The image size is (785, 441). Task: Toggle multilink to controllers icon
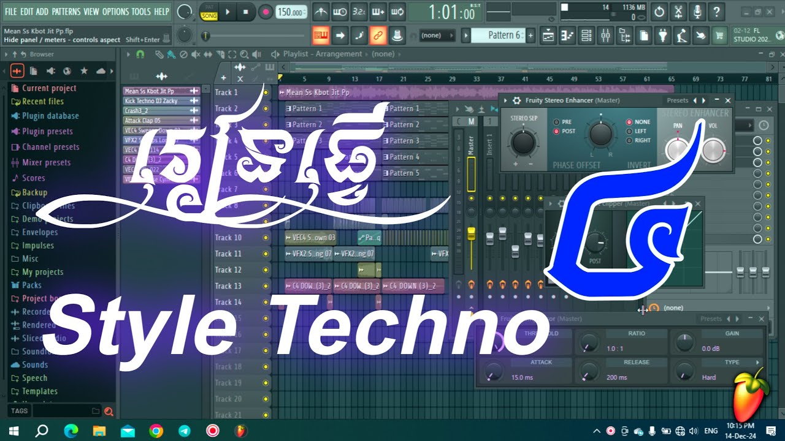click(378, 36)
